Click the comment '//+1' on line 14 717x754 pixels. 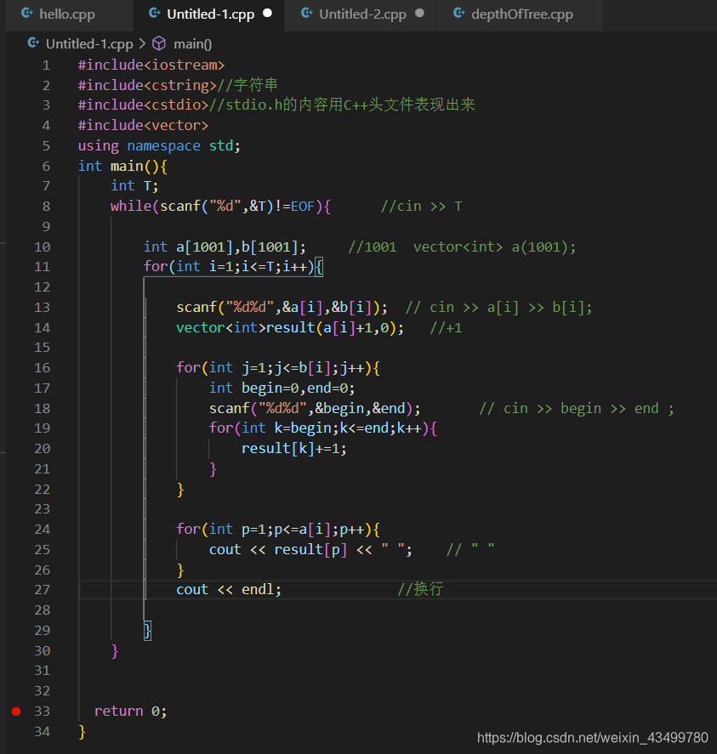[446, 328]
